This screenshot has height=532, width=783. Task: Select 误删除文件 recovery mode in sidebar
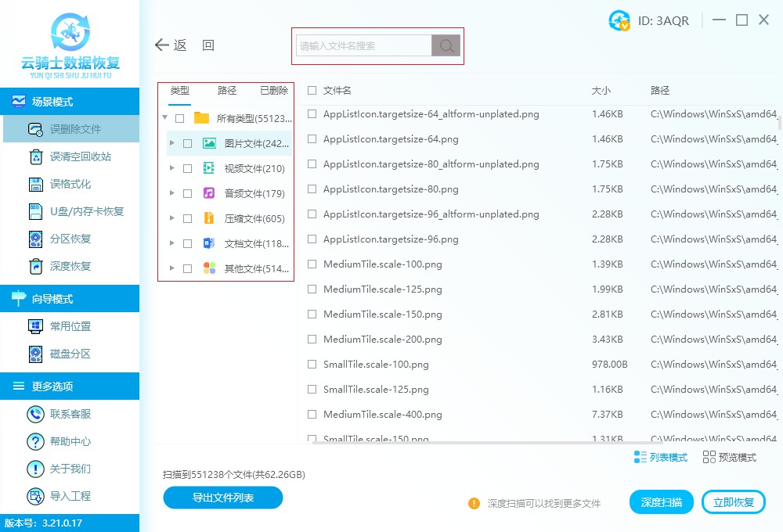click(70, 128)
